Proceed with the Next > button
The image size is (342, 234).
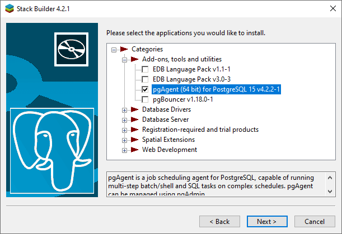tap(267, 222)
